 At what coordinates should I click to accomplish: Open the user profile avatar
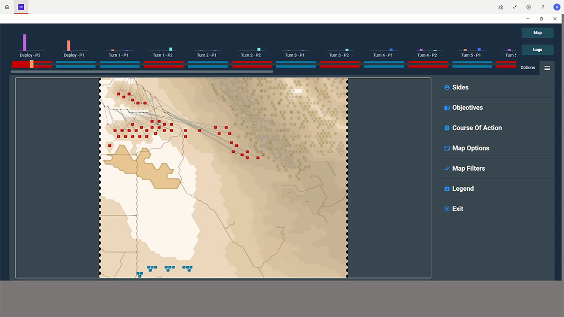[x=557, y=7]
